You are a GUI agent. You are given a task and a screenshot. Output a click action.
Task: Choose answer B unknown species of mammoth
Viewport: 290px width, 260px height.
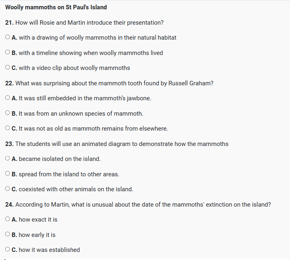point(8,114)
